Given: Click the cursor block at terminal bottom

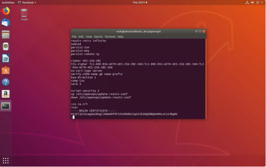Looking at the screenshot, I should [x=73, y=117].
